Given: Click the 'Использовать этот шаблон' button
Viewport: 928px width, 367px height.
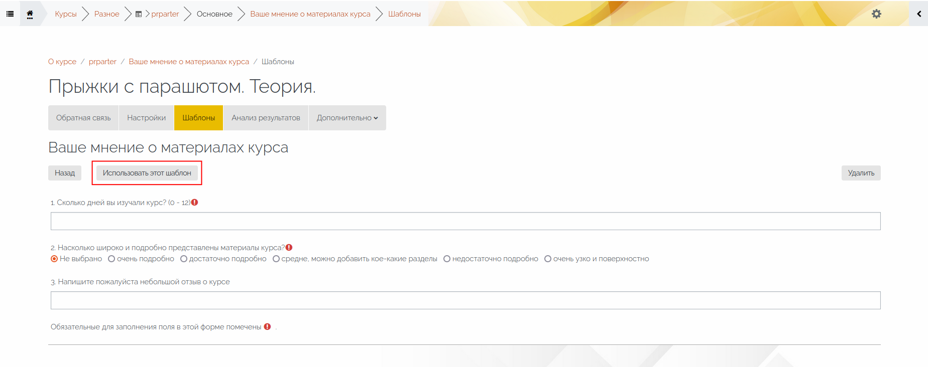Looking at the screenshot, I should click(147, 173).
